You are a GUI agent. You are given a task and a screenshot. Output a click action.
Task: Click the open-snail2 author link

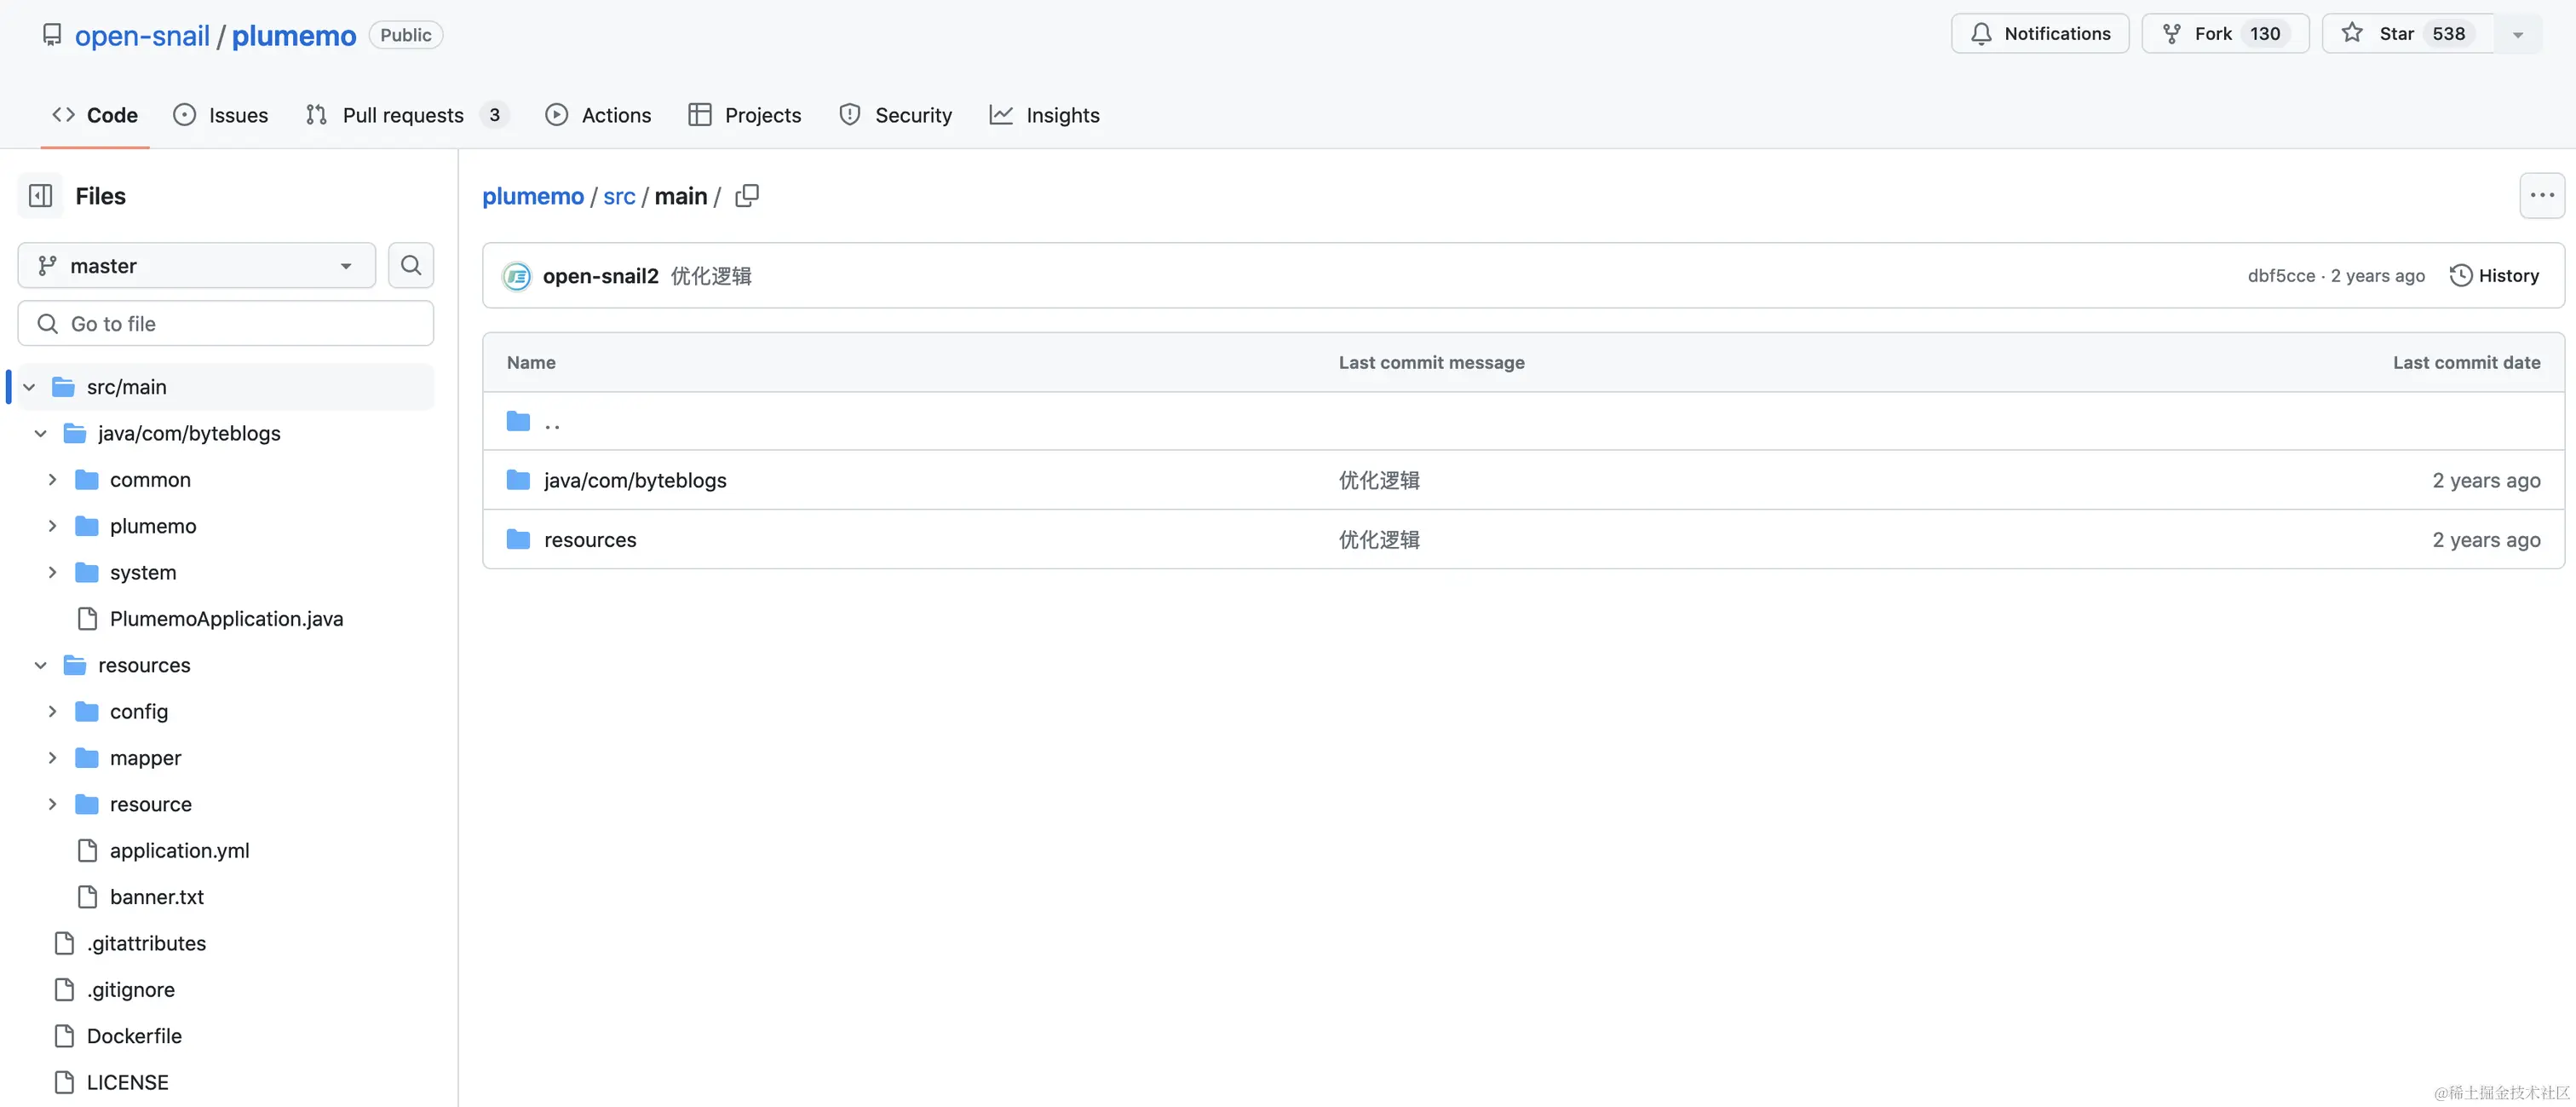click(601, 276)
